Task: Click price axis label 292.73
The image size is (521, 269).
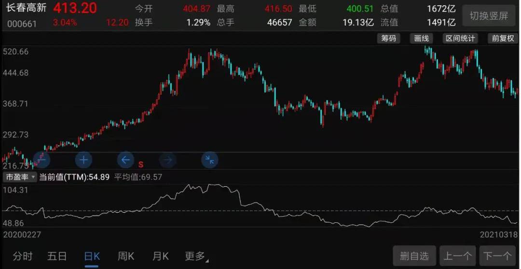Action: [15, 135]
